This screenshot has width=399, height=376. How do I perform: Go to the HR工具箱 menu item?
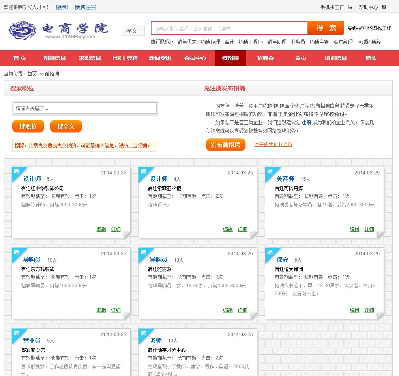click(125, 58)
